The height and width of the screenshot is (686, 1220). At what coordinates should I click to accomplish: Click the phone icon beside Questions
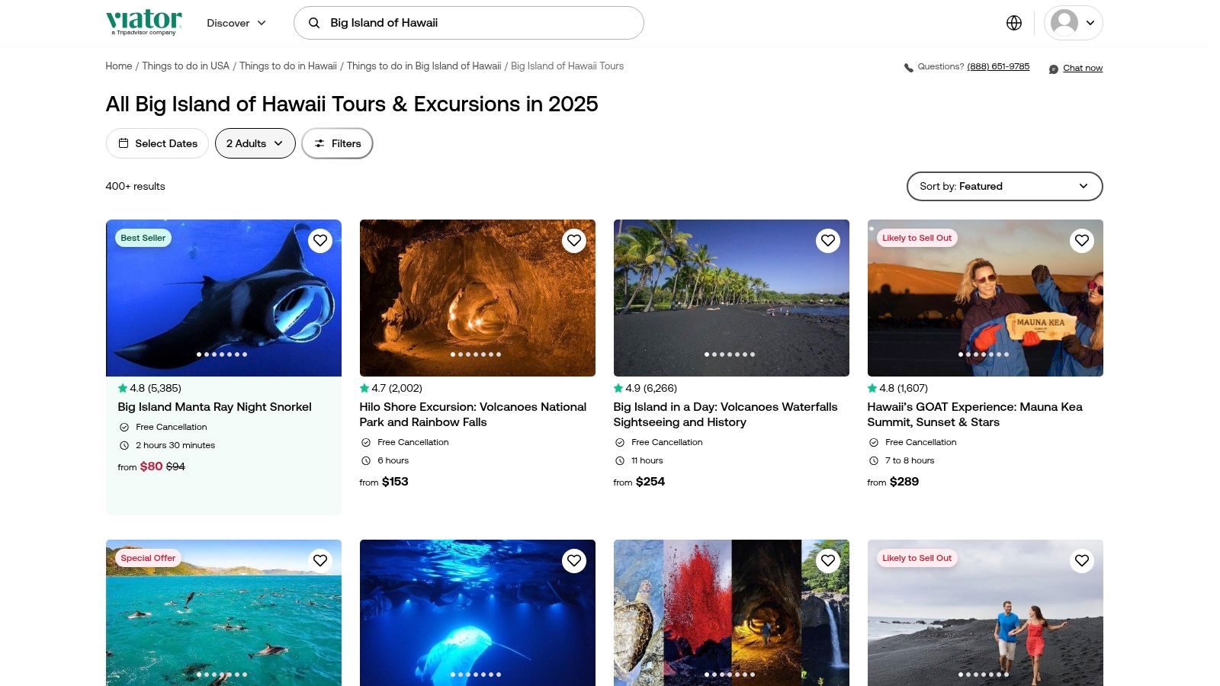pyautogui.click(x=908, y=68)
